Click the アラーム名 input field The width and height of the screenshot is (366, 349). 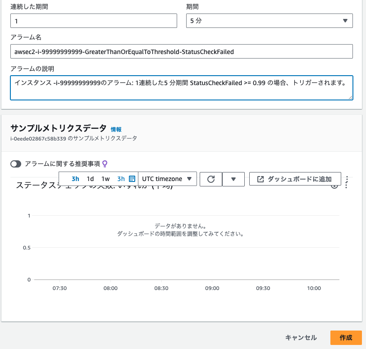pyautogui.click(x=182, y=51)
